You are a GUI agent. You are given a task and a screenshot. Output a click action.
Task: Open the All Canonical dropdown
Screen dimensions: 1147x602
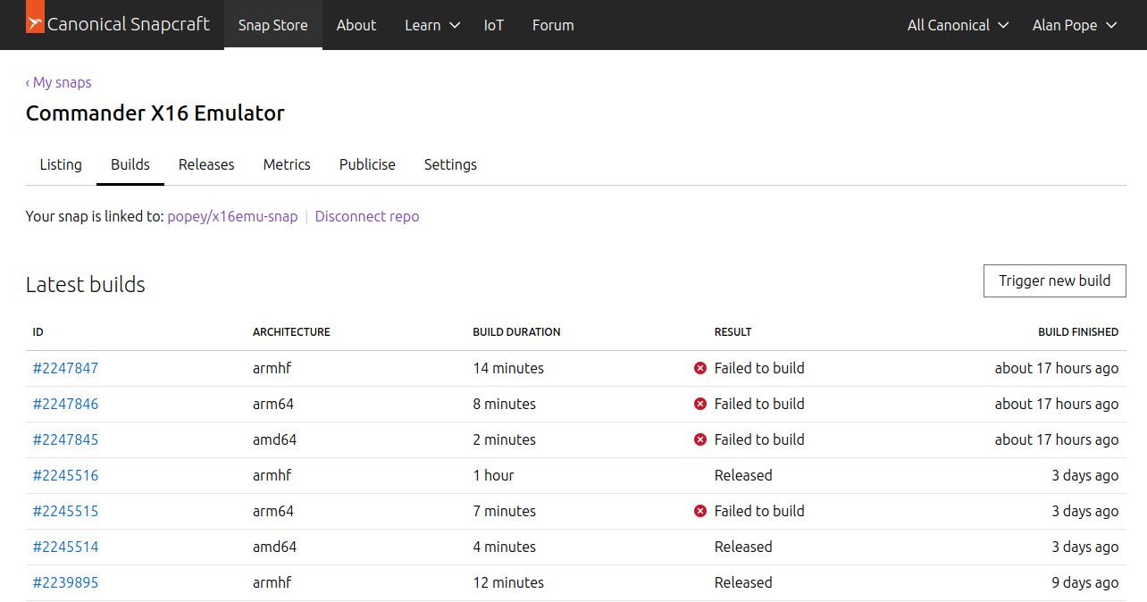(958, 25)
